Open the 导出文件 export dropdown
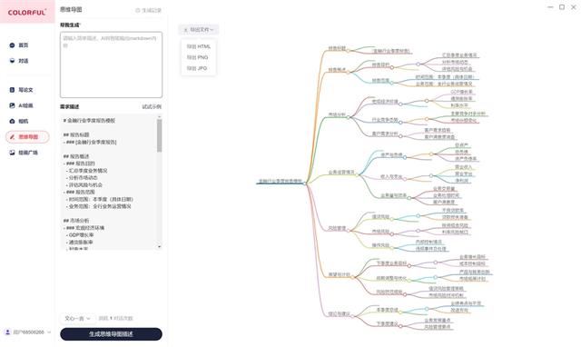This screenshot has width=581, height=347. click(199, 30)
